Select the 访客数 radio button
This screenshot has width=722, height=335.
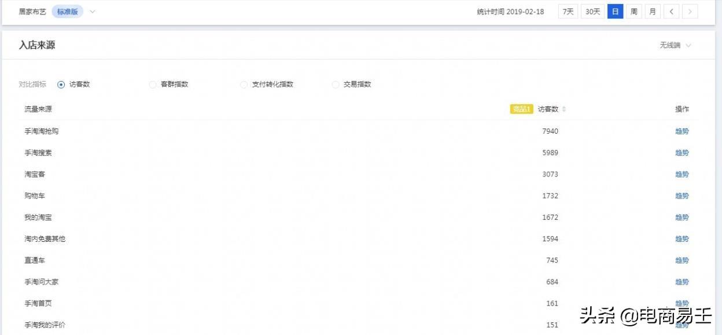tap(61, 84)
